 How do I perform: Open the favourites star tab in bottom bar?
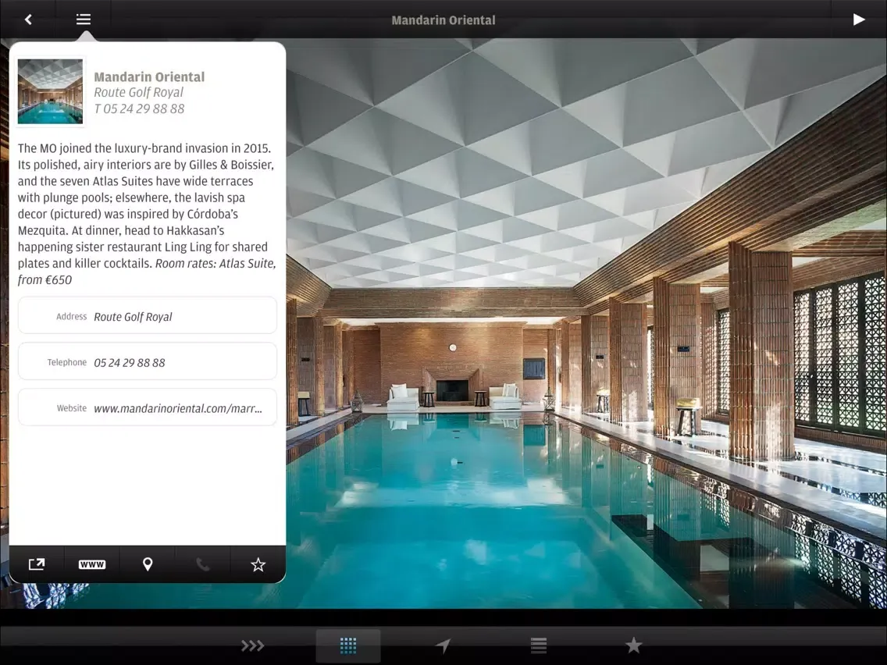coord(633,645)
